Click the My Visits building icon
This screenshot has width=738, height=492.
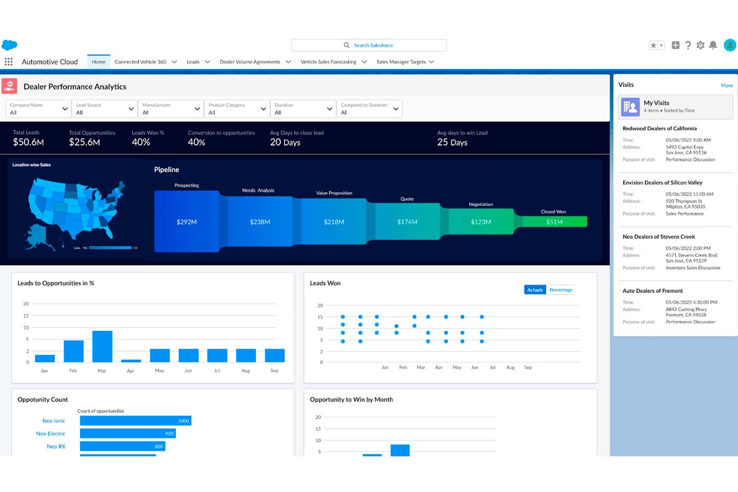(x=630, y=106)
